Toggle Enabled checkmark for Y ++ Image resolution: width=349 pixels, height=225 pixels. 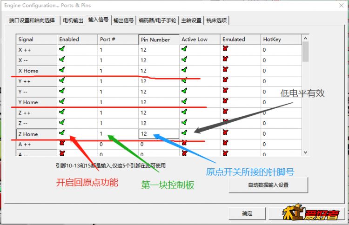(x=62, y=80)
